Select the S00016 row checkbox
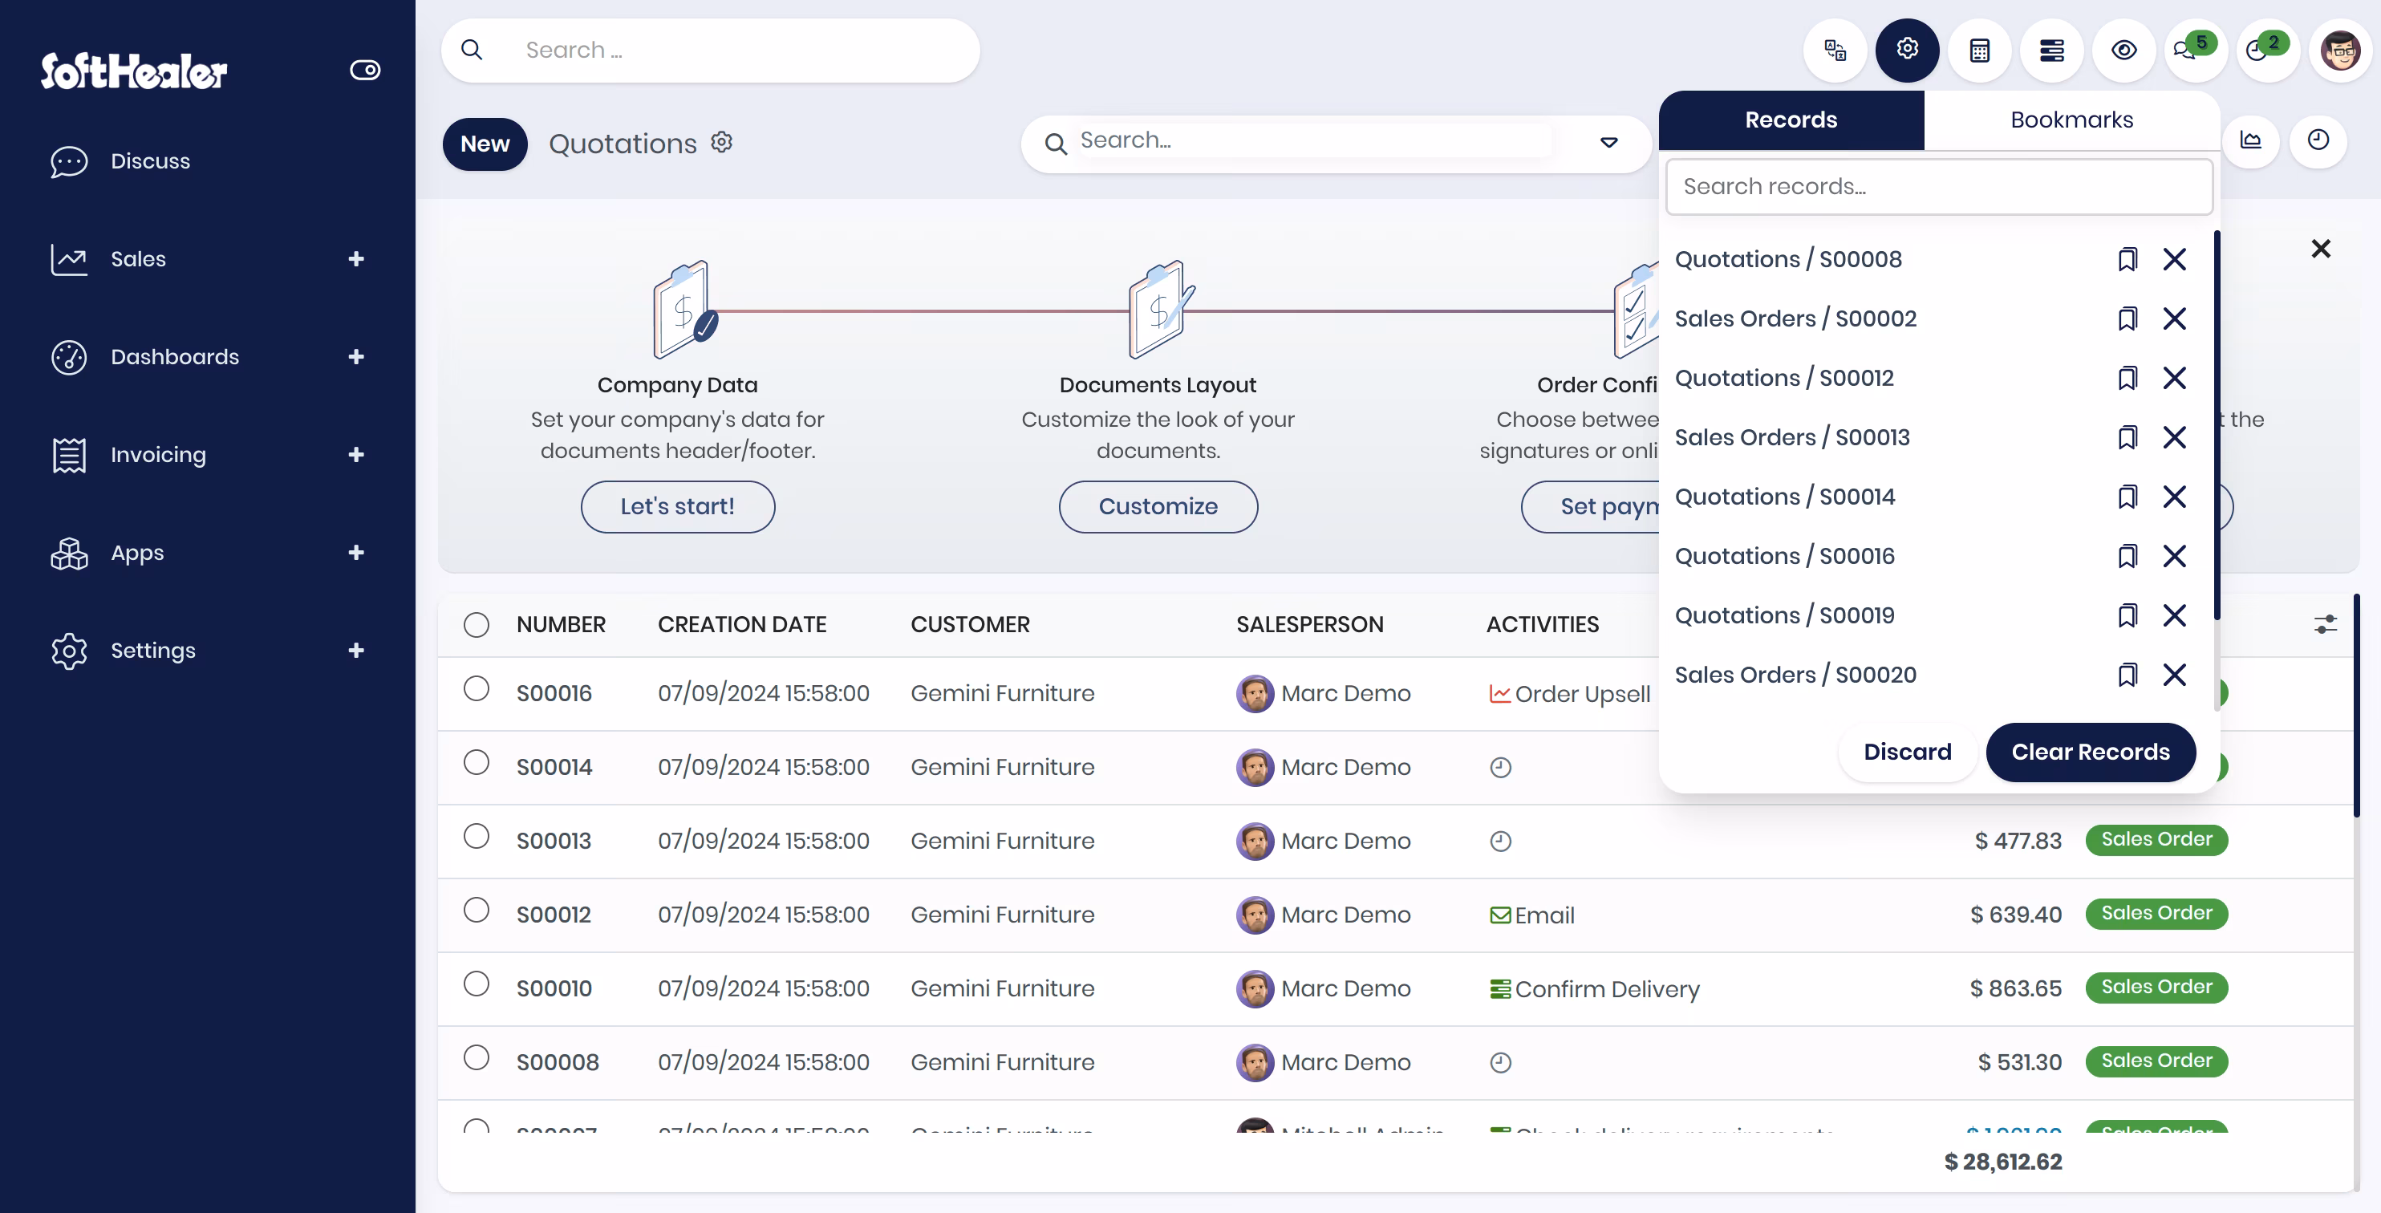This screenshot has width=2381, height=1213. [476, 689]
